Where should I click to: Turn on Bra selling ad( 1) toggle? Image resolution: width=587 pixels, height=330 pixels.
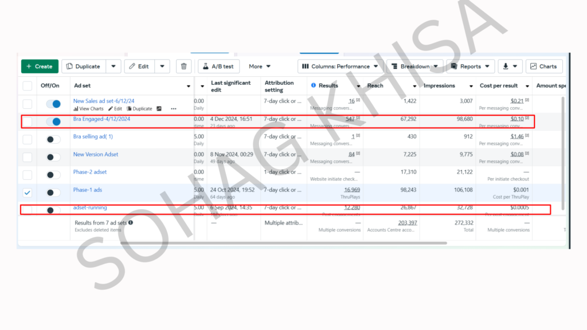click(53, 139)
